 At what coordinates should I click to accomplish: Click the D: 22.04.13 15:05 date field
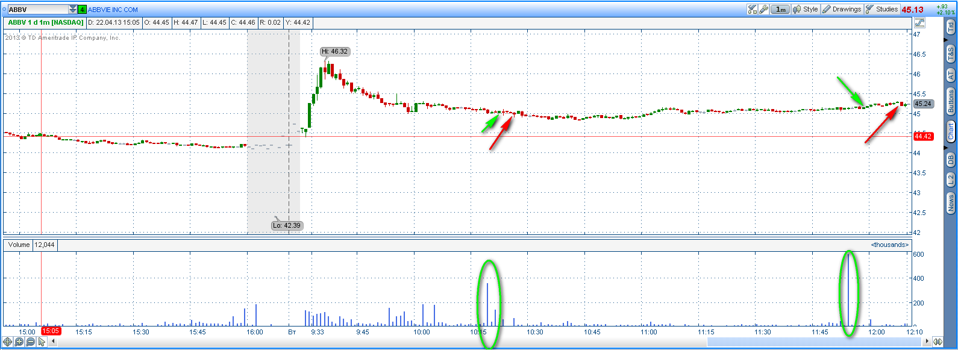[x=114, y=23]
